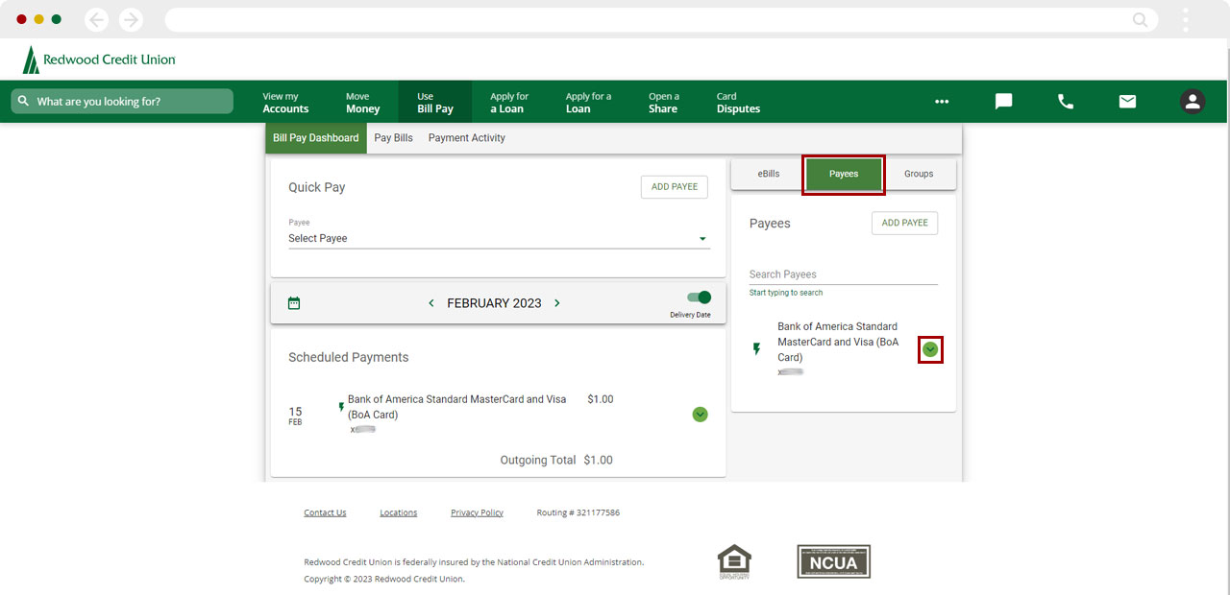Screen dimensions: 1230x595
Task: Open View my Accounts menu
Action: click(x=285, y=102)
